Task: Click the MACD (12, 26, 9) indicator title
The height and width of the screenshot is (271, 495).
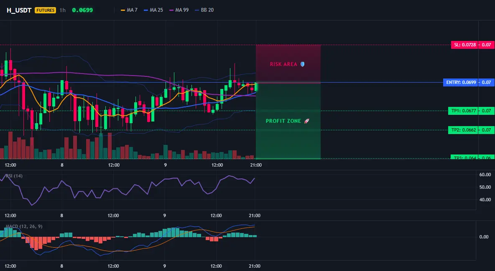Action: click(x=24, y=226)
